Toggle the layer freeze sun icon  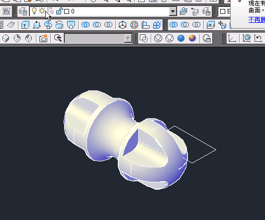pyautogui.click(x=42, y=11)
